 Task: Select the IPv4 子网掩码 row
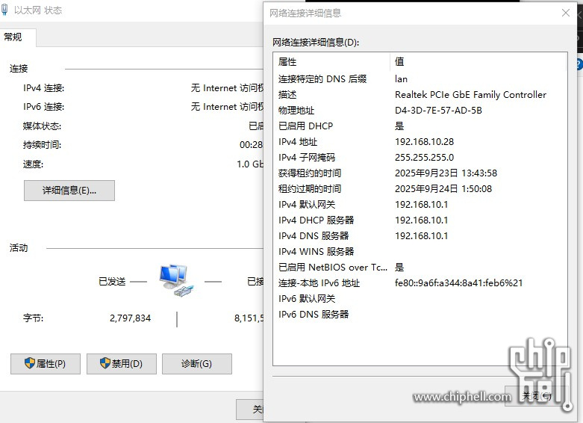(x=420, y=158)
